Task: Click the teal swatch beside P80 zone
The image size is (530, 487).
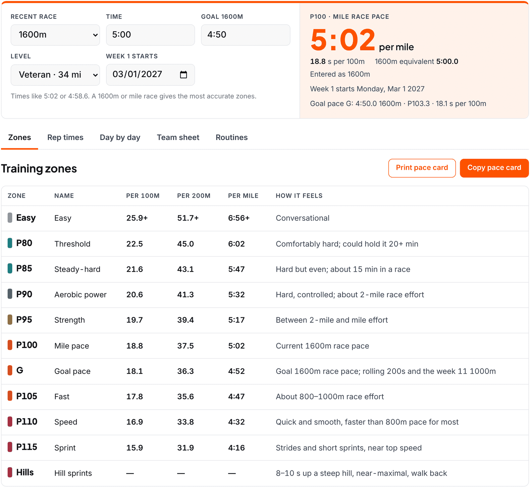Action: [10, 243]
